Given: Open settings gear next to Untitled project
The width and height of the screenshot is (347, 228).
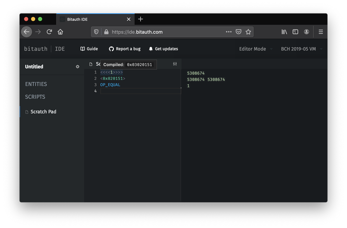Looking at the screenshot, I should 77,67.
